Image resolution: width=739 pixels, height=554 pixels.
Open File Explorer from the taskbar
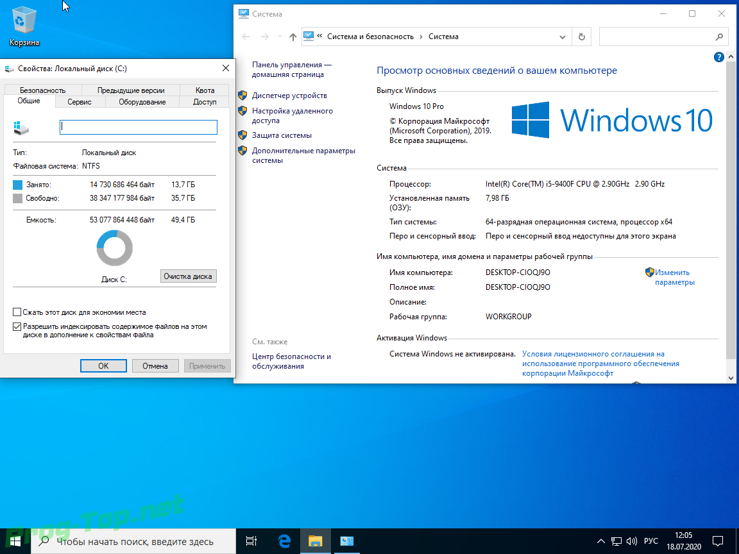(315, 541)
